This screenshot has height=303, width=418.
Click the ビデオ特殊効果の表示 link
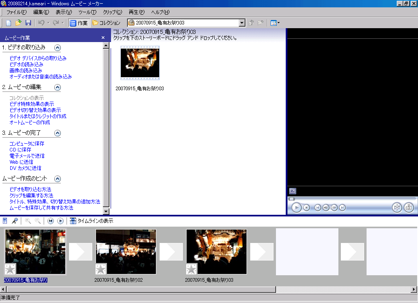point(31,104)
